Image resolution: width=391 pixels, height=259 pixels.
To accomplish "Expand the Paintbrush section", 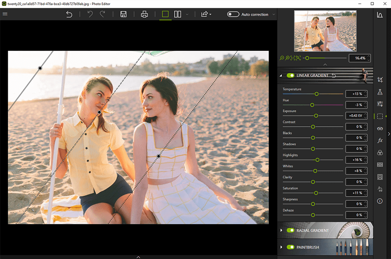I will pos(281,247).
